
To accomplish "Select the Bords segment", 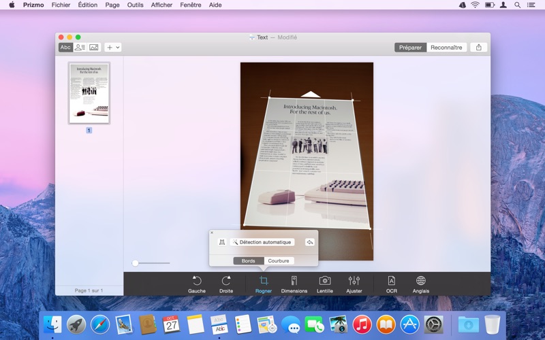I will (249, 261).
